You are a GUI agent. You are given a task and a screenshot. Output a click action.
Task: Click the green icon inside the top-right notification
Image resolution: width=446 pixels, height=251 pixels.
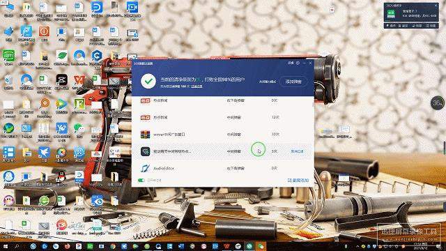[x=391, y=14]
